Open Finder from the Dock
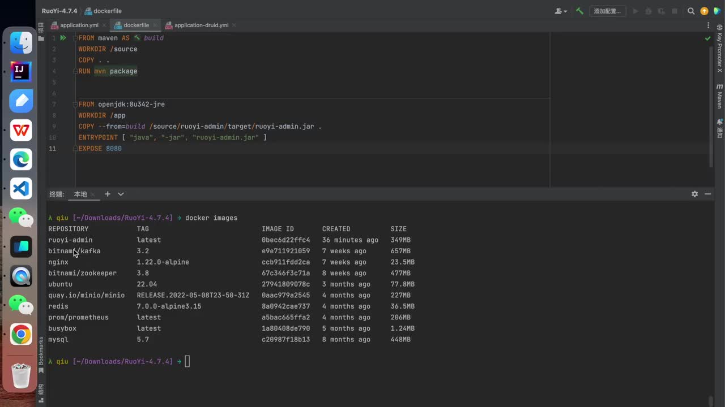Screen dimensions: 725x407 click(21, 42)
